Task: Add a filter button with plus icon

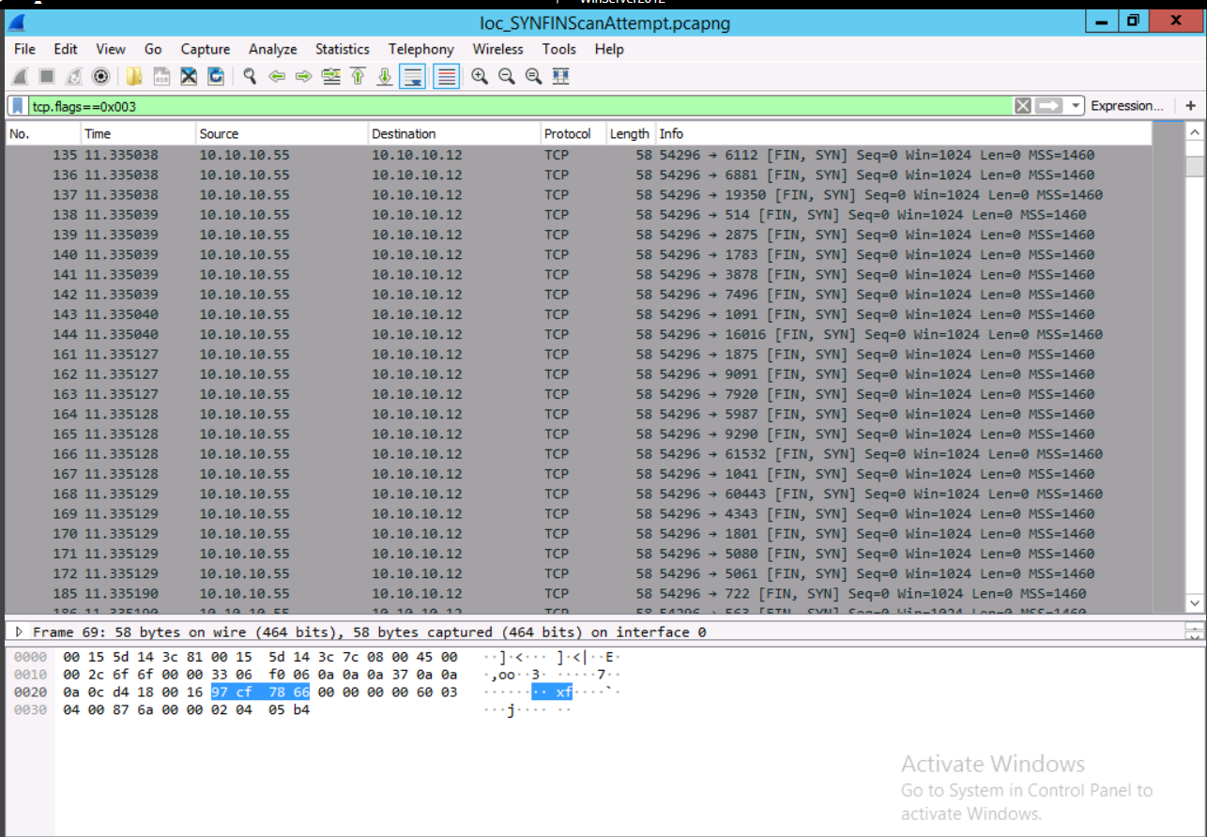Action: [x=1191, y=106]
